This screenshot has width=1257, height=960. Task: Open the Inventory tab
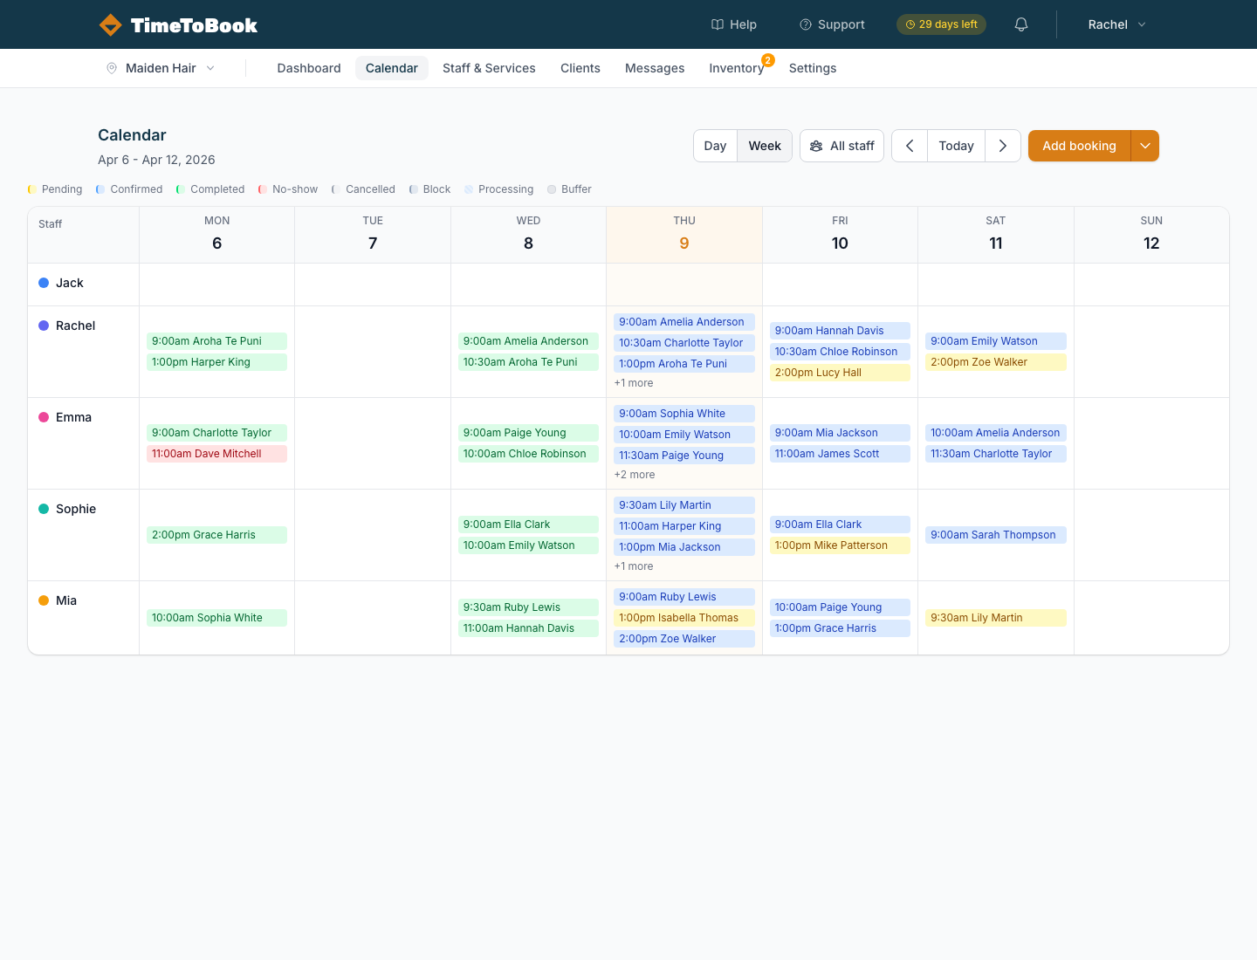click(x=736, y=68)
